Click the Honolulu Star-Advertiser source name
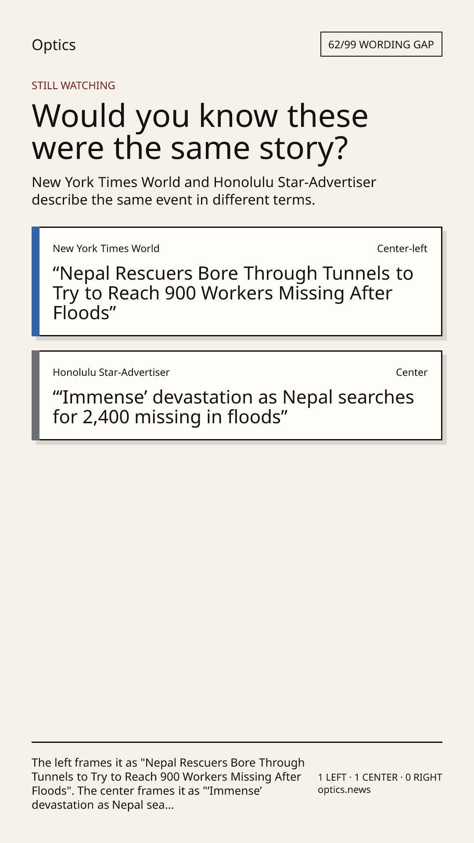 coord(111,372)
